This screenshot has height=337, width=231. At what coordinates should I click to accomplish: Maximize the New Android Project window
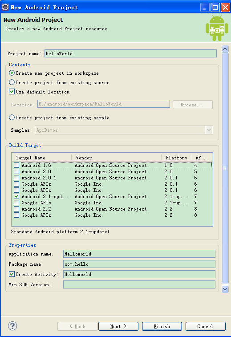click(x=215, y=8)
